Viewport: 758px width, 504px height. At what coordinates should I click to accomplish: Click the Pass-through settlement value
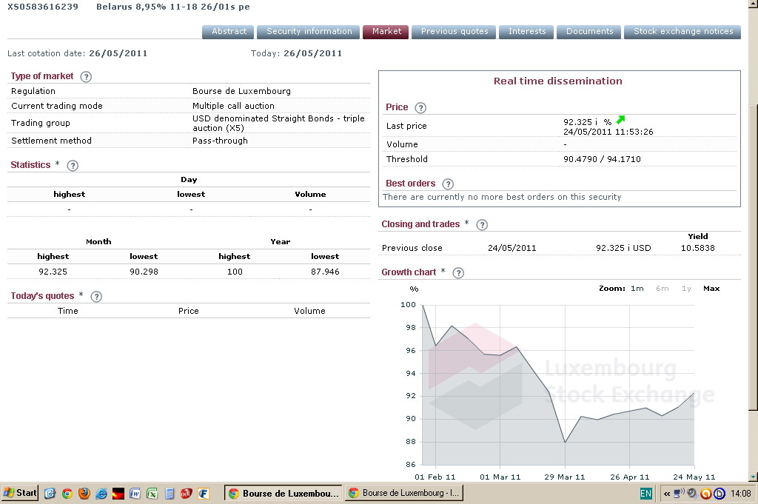pyautogui.click(x=220, y=141)
